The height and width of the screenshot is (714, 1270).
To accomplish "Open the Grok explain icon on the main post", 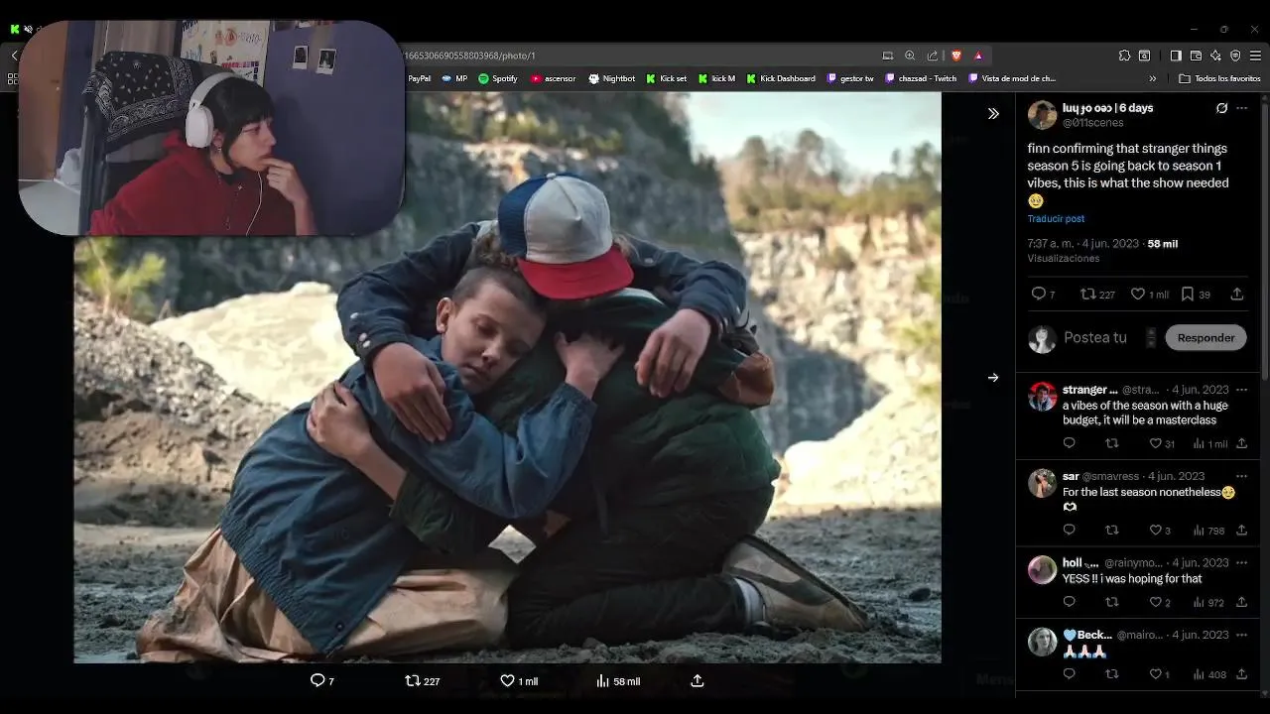I will tap(1221, 108).
